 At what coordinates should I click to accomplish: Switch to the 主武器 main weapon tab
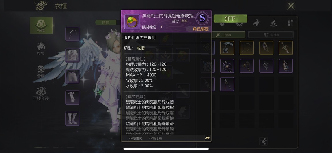(228, 35)
